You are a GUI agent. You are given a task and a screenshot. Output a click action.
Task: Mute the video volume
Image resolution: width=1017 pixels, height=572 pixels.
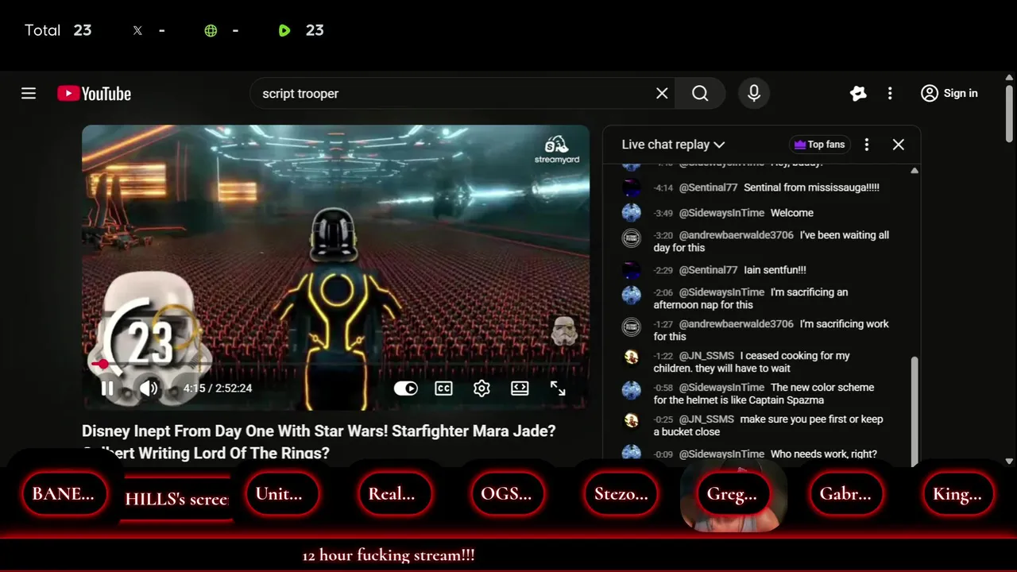[149, 388]
